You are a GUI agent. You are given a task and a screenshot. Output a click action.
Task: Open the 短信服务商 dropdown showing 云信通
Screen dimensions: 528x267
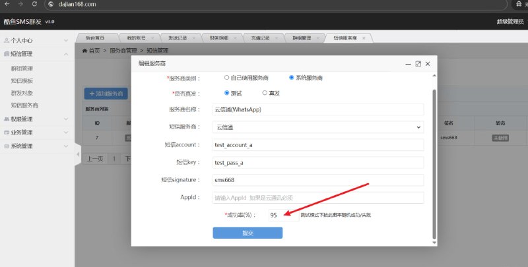[x=318, y=127]
